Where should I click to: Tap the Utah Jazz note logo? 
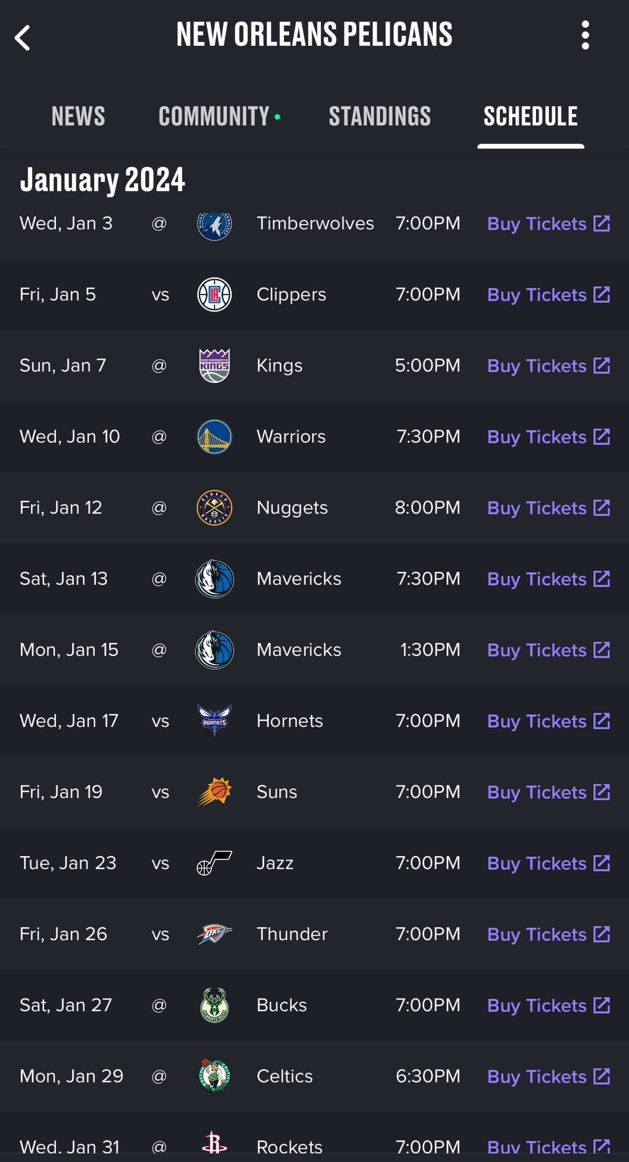point(214,863)
